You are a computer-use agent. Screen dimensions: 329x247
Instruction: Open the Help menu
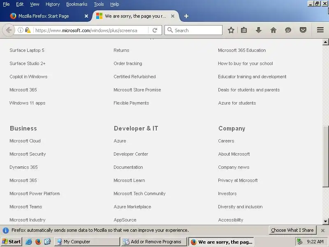[x=115, y=4]
